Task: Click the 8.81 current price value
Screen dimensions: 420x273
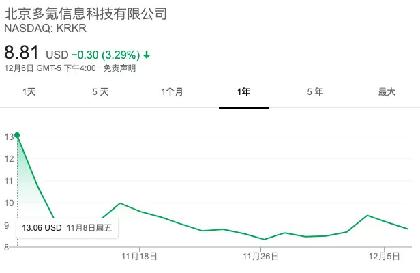Action: pyautogui.click(x=22, y=52)
